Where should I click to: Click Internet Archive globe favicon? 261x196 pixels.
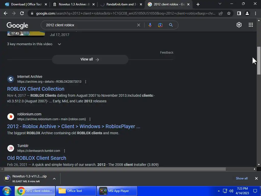(11, 79)
